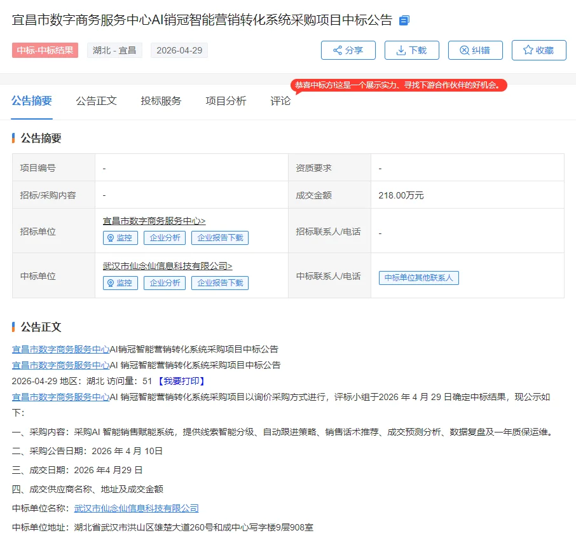Image resolution: width=576 pixels, height=533 pixels.
Task: Click the main announcement title text
Action: (x=202, y=20)
